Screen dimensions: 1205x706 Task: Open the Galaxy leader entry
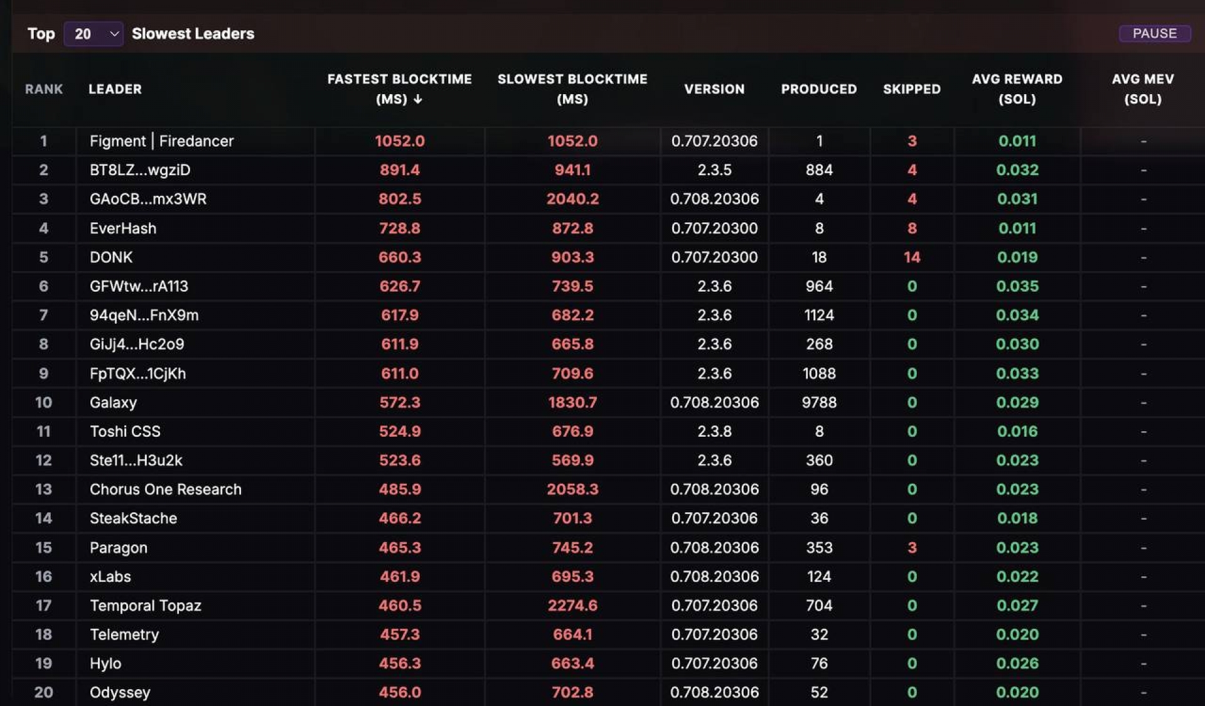[113, 402]
